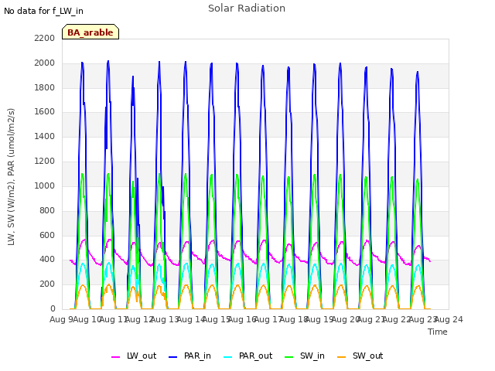Click the SW_out legend label
The image size is (495, 371).
[368, 356]
